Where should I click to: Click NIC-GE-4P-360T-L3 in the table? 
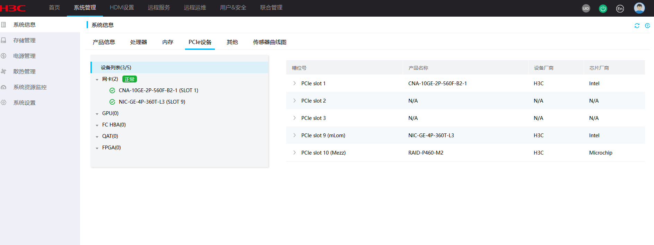tap(431, 135)
